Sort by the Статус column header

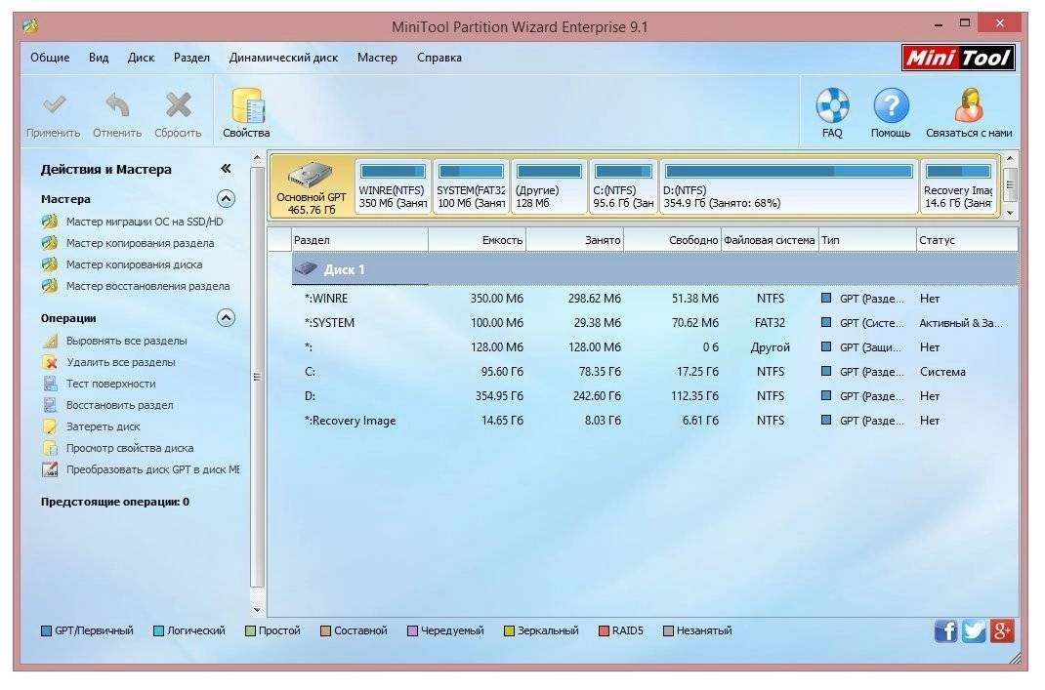click(966, 240)
